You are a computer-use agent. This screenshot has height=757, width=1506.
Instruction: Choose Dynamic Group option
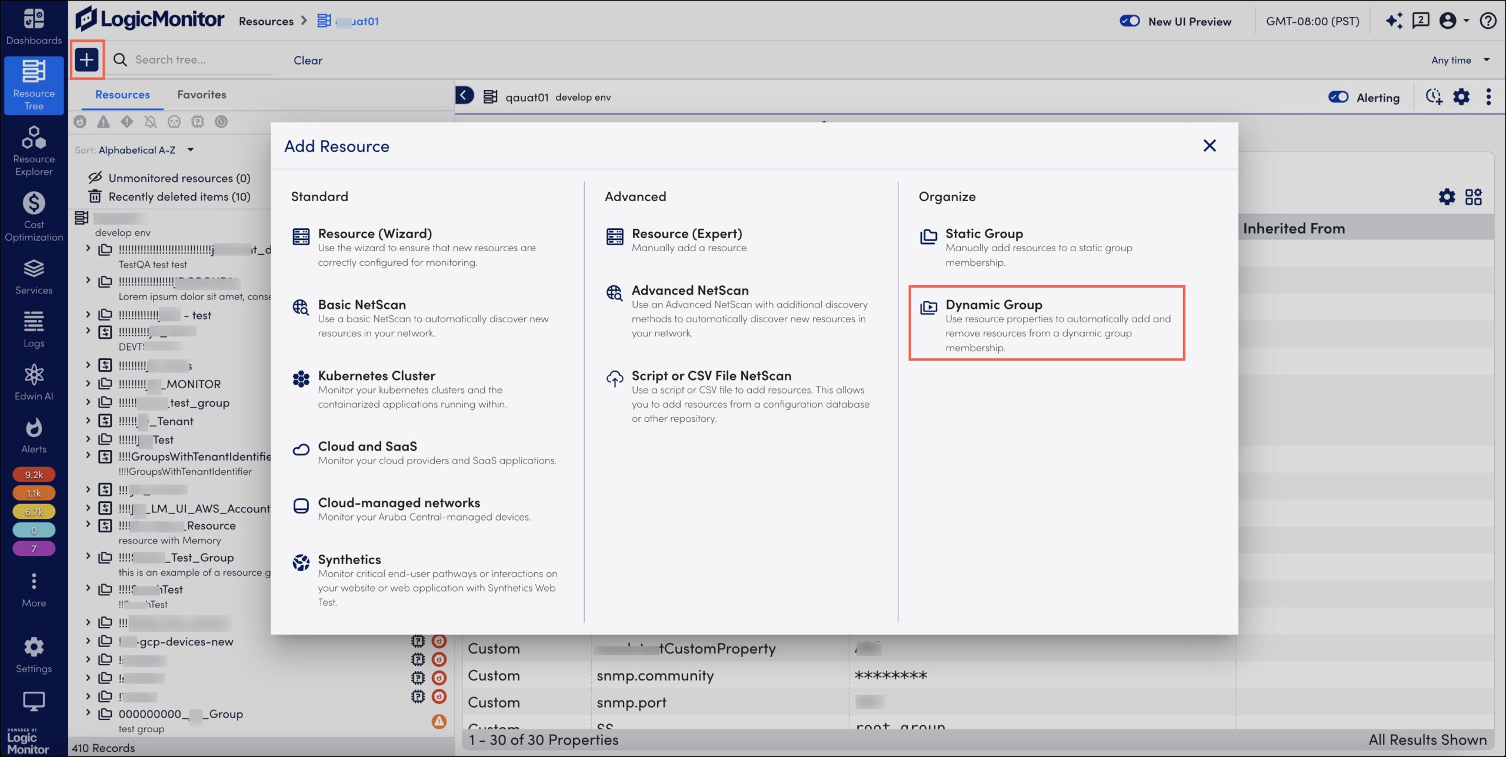[x=1047, y=323]
